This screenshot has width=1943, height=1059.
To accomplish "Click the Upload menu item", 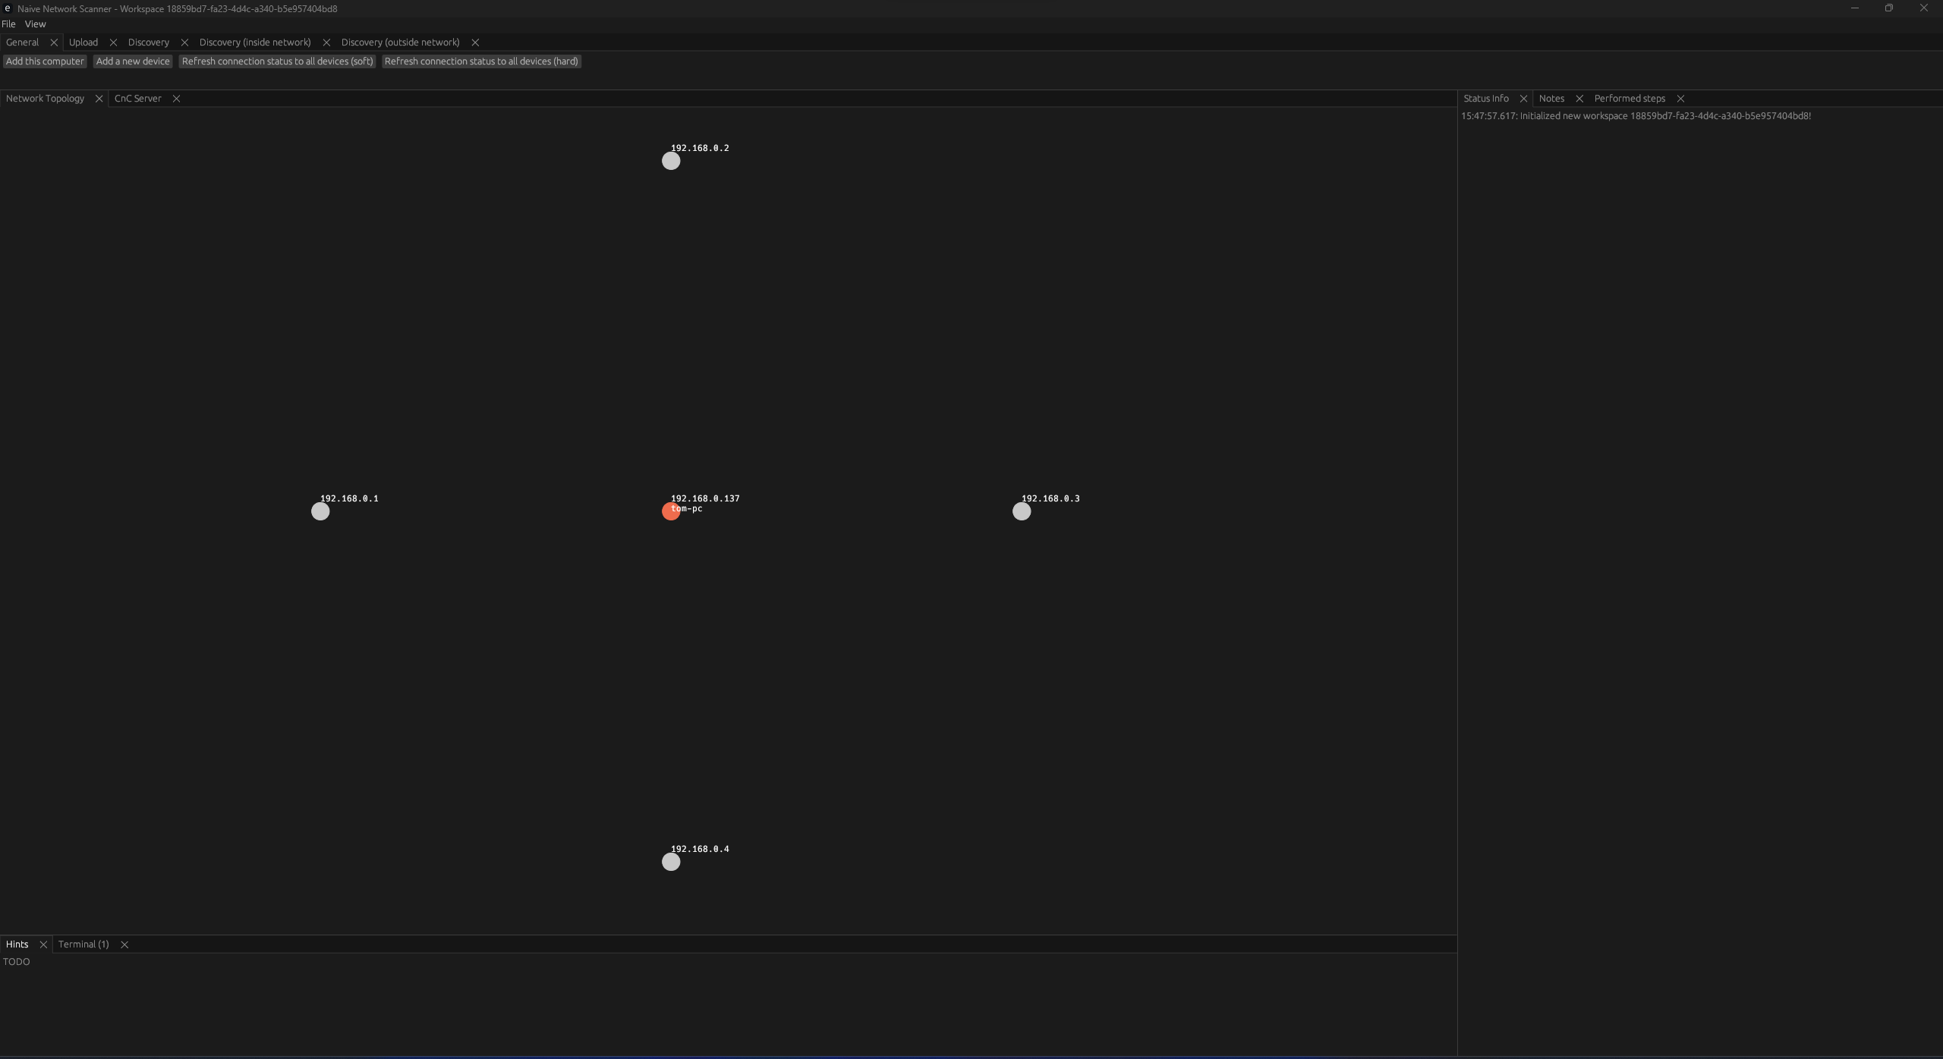I will 82,42.
